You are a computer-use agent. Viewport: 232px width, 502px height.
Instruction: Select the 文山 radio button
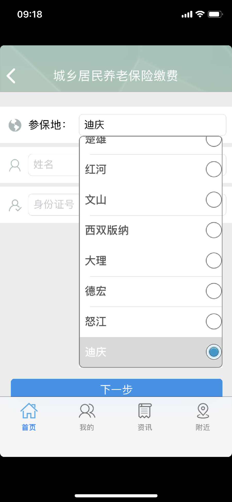(x=213, y=200)
